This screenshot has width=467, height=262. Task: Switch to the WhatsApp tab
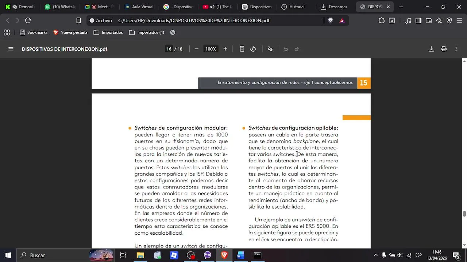pos(60,7)
